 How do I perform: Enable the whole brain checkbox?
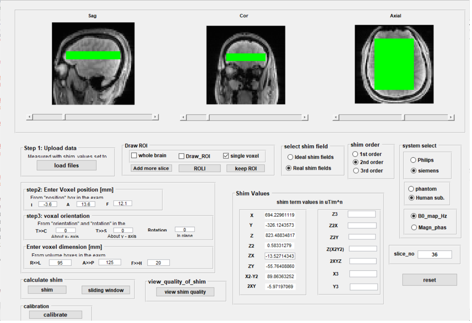(134, 155)
